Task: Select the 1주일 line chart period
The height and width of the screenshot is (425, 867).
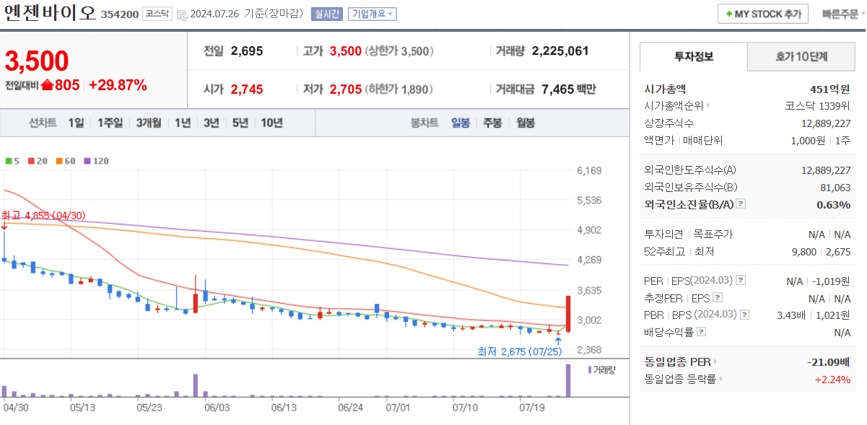Action: (110, 123)
